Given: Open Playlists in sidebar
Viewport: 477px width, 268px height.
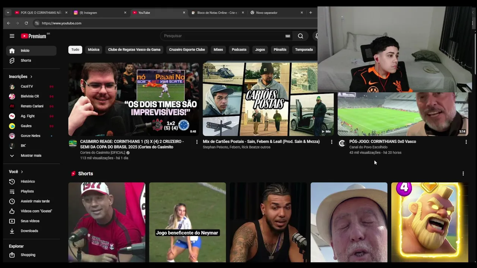Looking at the screenshot, I should 31,191.
